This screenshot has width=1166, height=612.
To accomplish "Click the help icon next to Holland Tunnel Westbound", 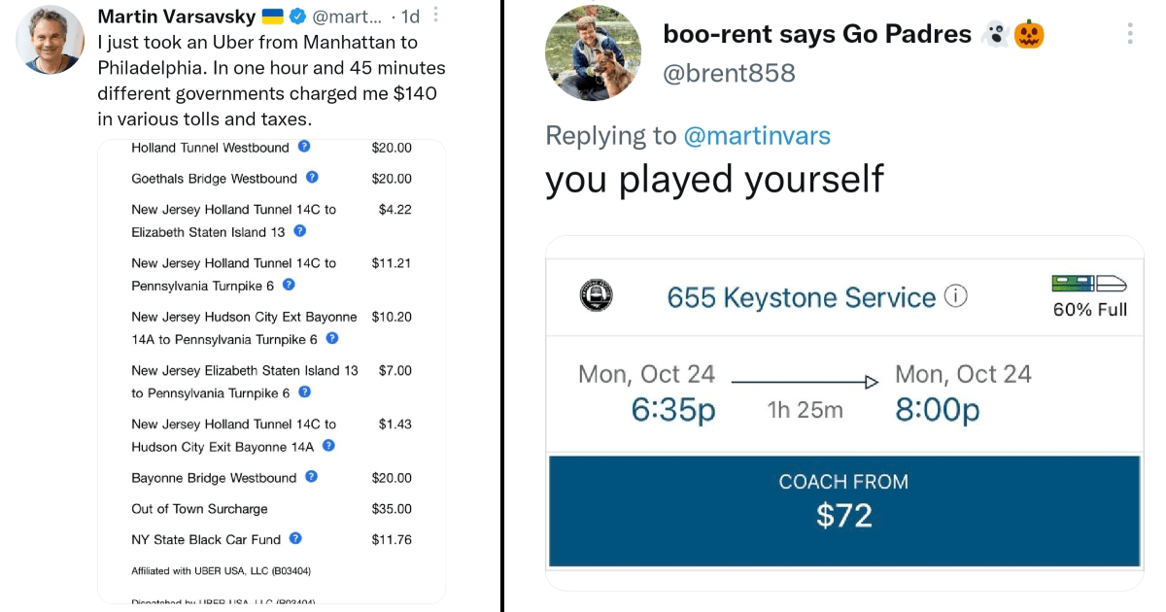I will [x=304, y=147].
